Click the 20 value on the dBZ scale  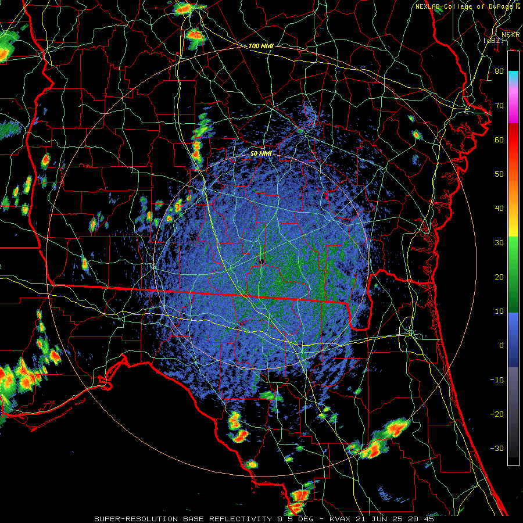[x=499, y=277]
